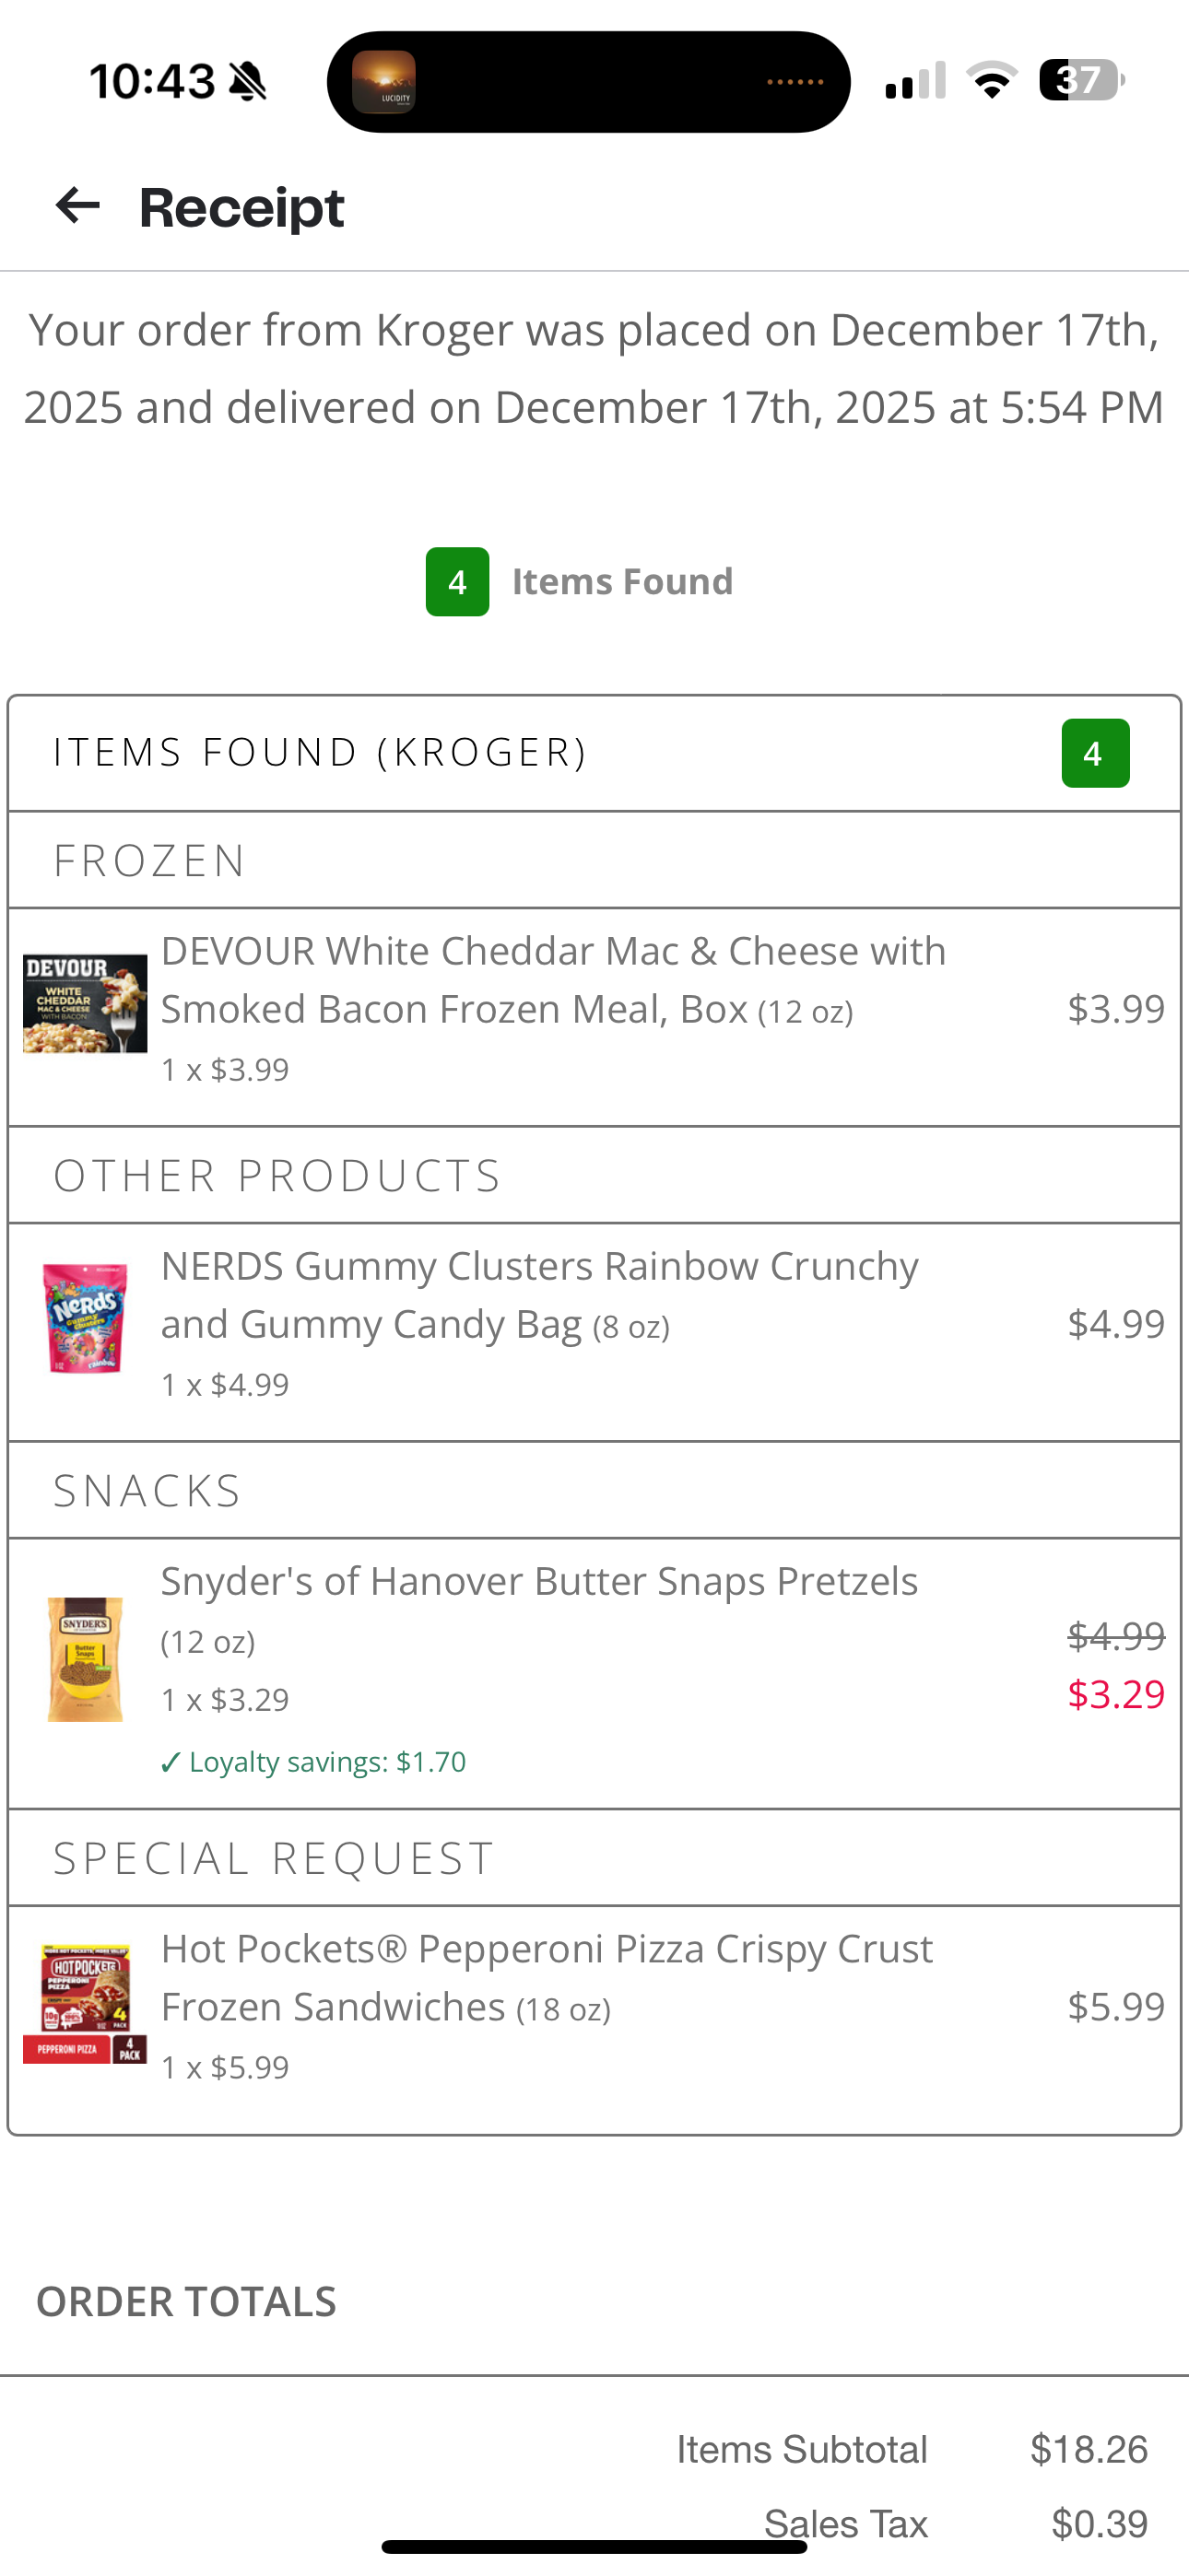Tap the Wi-Fi status icon

991,80
